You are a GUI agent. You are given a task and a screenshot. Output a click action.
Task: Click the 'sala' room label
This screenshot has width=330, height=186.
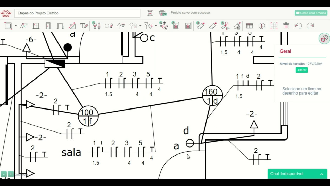pos(71,152)
